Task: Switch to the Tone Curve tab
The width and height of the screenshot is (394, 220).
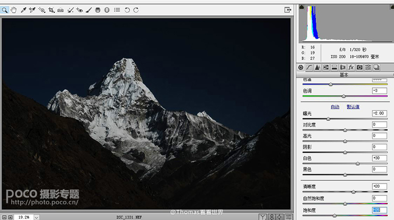Action: coord(309,67)
